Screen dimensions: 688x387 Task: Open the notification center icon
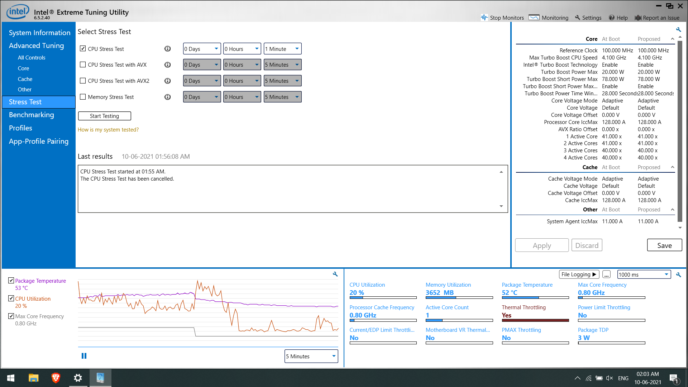click(x=674, y=378)
